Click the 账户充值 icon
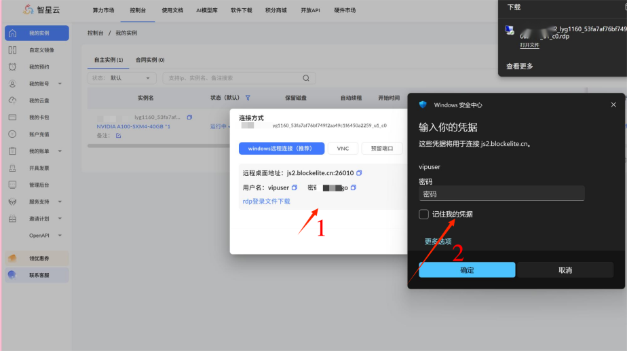The width and height of the screenshot is (627, 351). pos(12,134)
